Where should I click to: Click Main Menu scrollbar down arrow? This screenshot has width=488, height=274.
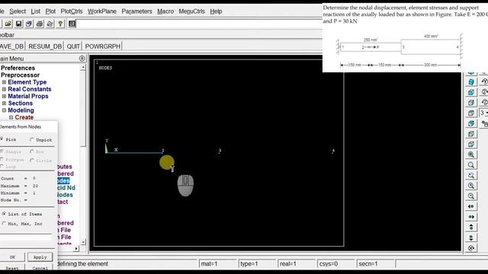point(83,242)
